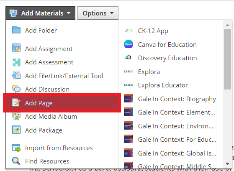Select Add Page menu item
The image size is (234, 171).
click(x=62, y=103)
